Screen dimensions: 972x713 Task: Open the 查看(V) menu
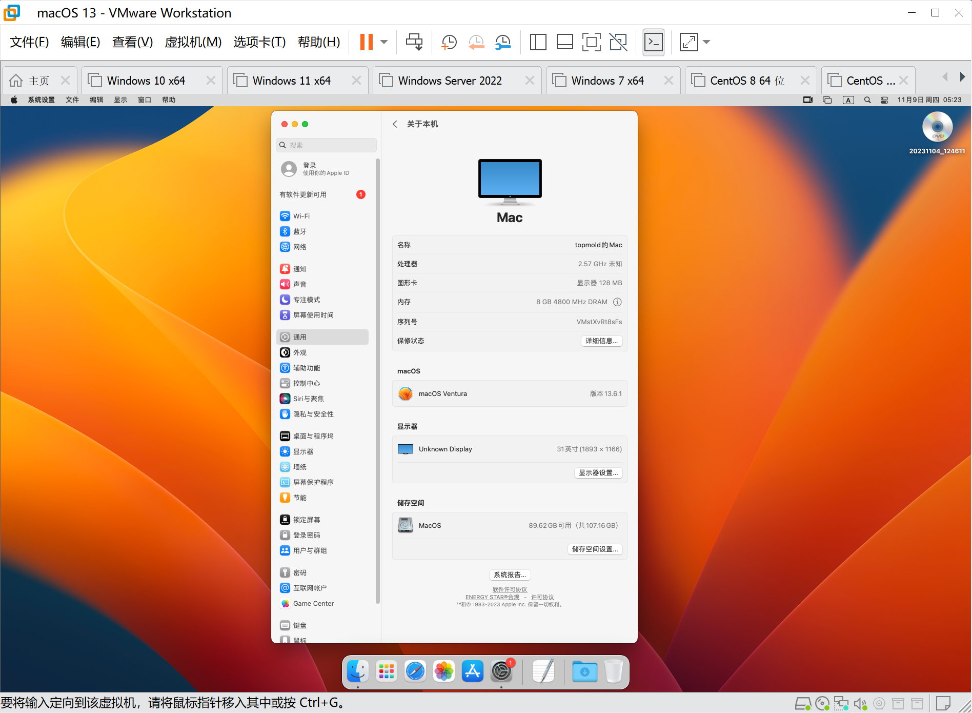pos(132,42)
